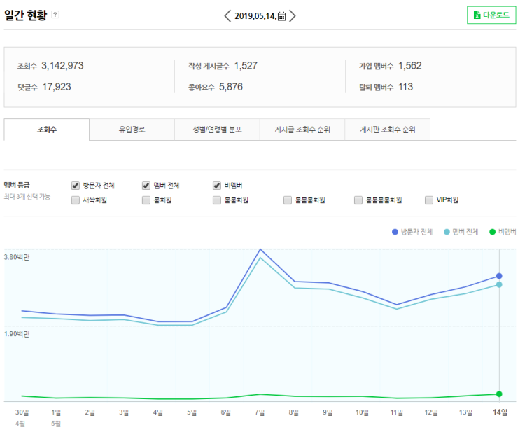Viewport: 520px width, 437px height.
Task: Click the 3.80백만 y-axis label
Action: (x=17, y=257)
